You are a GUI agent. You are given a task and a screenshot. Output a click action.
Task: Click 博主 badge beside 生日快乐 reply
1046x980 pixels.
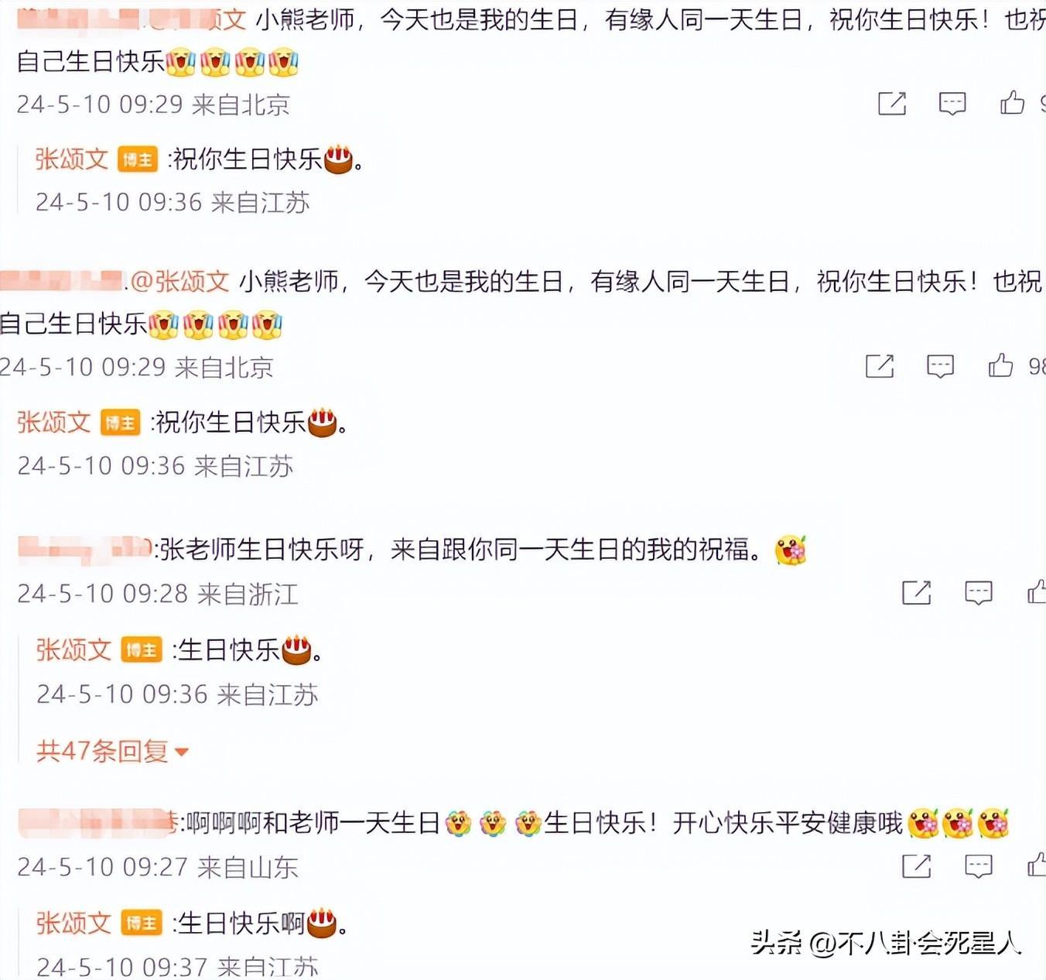(142, 650)
